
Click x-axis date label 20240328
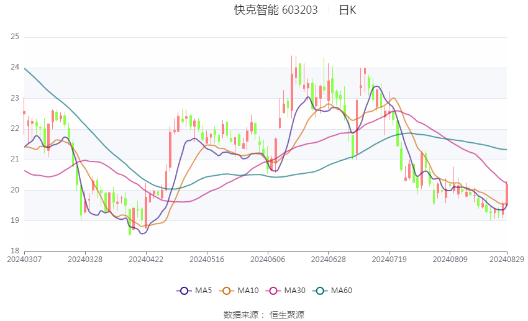[85, 260]
